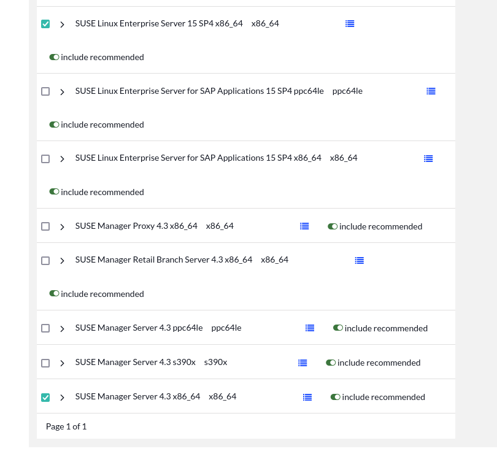Open channels for SUSE Manager Retail Branch Server 4.3
The height and width of the screenshot is (454, 497).
point(359,260)
